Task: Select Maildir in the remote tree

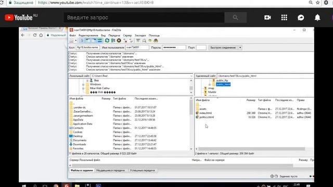Action: click(212, 92)
